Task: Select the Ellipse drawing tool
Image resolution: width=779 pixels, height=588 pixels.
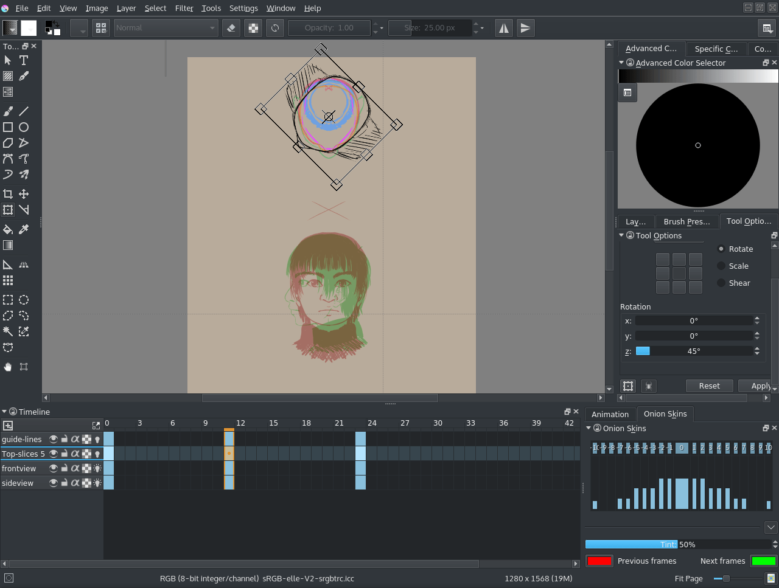Action: [24, 126]
